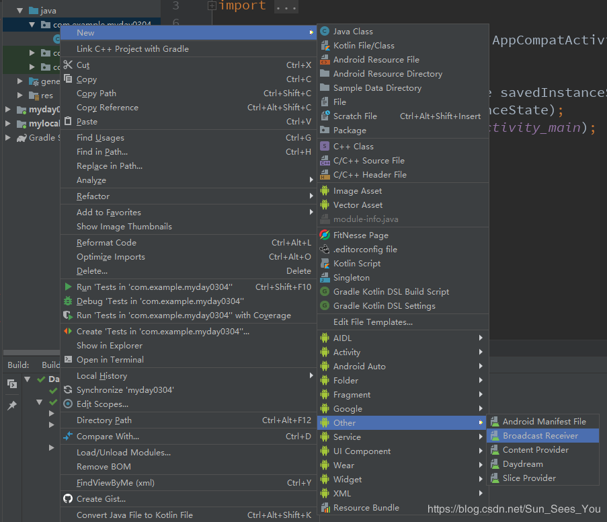This screenshot has width=607, height=522.
Task: Click FindViewByMe (xml) entry
Action: tap(188, 483)
